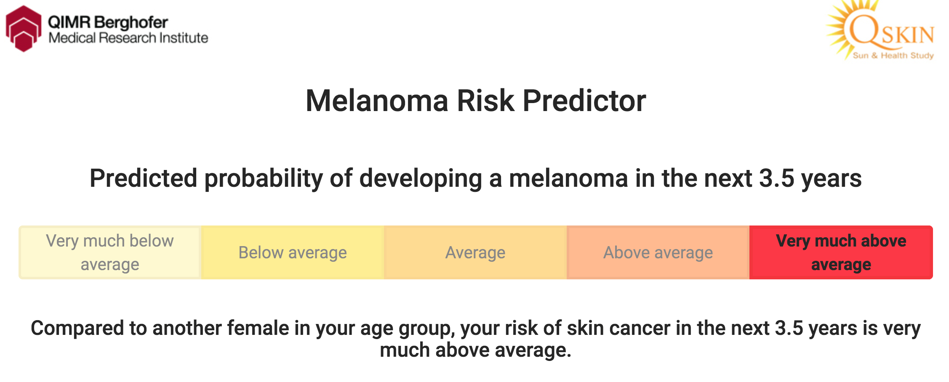Click 'much above average.' closing line
Viewport: 949px width, 382px height.
coord(475,350)
